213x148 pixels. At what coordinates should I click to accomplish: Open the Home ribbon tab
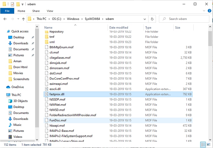click(x=21, y=11)
